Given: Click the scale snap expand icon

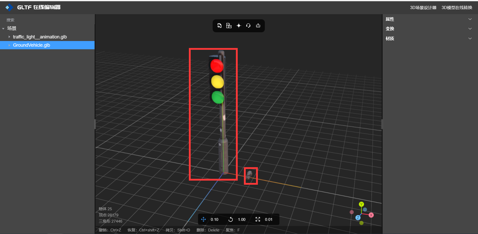Looking at the screenshot, I should pyautogui.click(x=258, y=219).
